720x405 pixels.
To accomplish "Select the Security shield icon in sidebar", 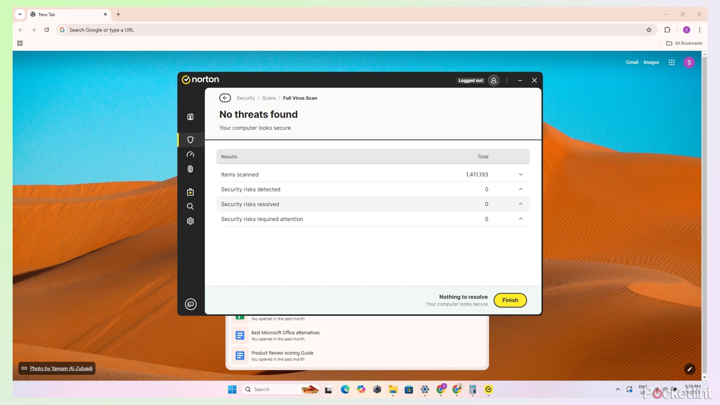I will pos(190,140).
